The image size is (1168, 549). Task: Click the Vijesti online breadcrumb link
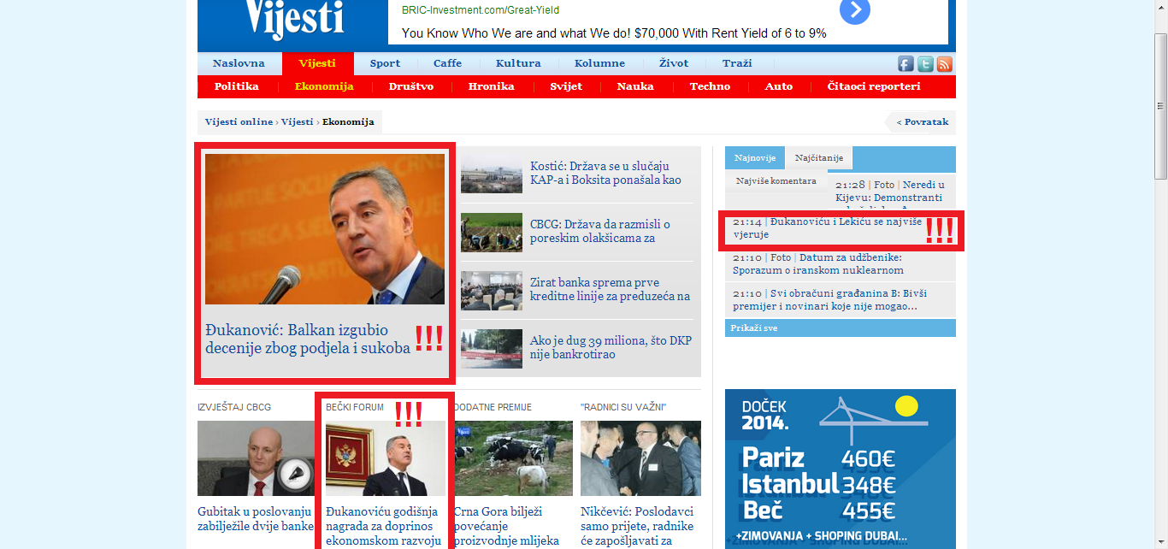239,122
